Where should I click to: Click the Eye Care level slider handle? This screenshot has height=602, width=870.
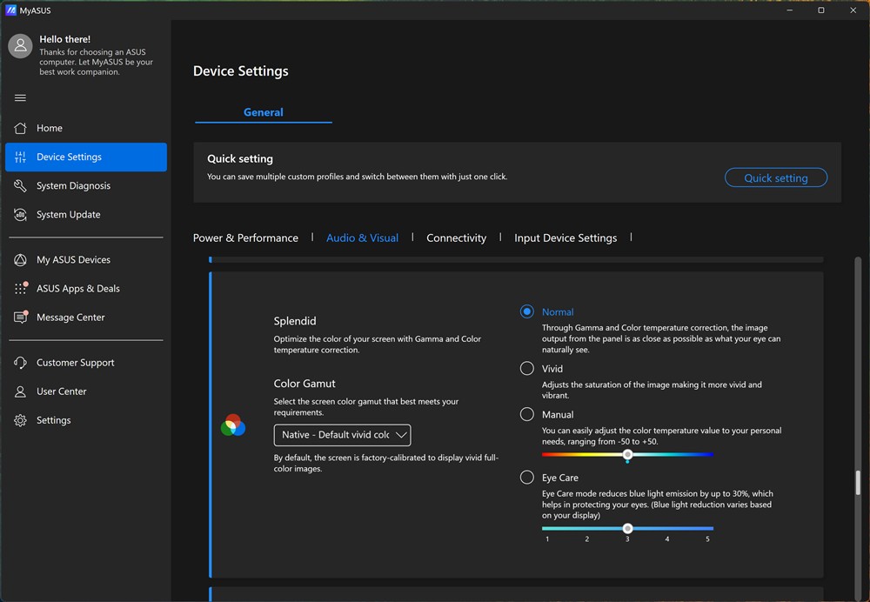(x=627, y=528)
